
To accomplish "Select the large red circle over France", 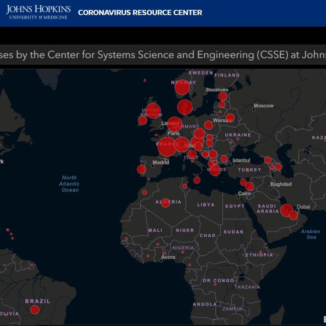I will 167,147.
